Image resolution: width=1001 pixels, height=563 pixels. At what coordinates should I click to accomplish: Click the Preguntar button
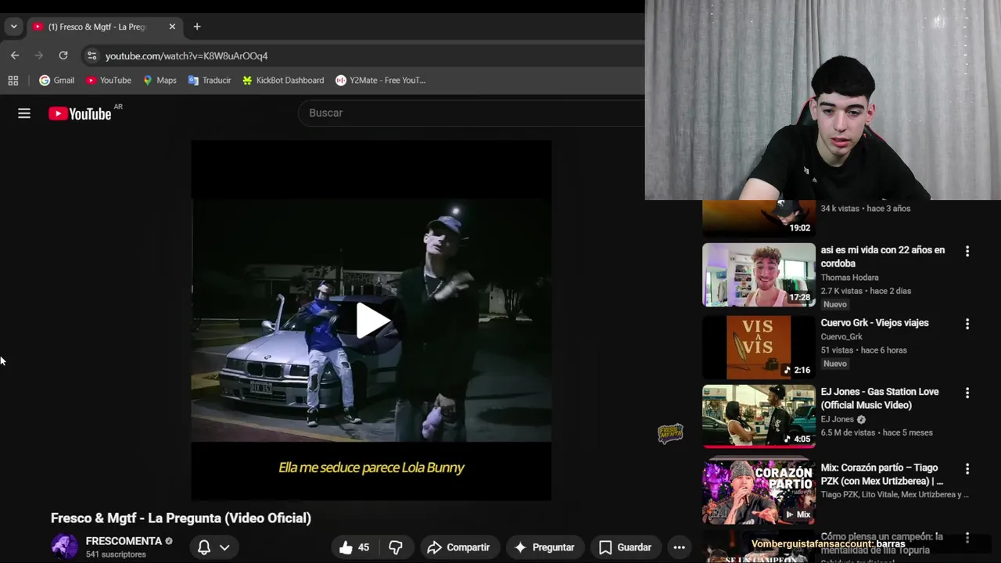tap(544, 547)
